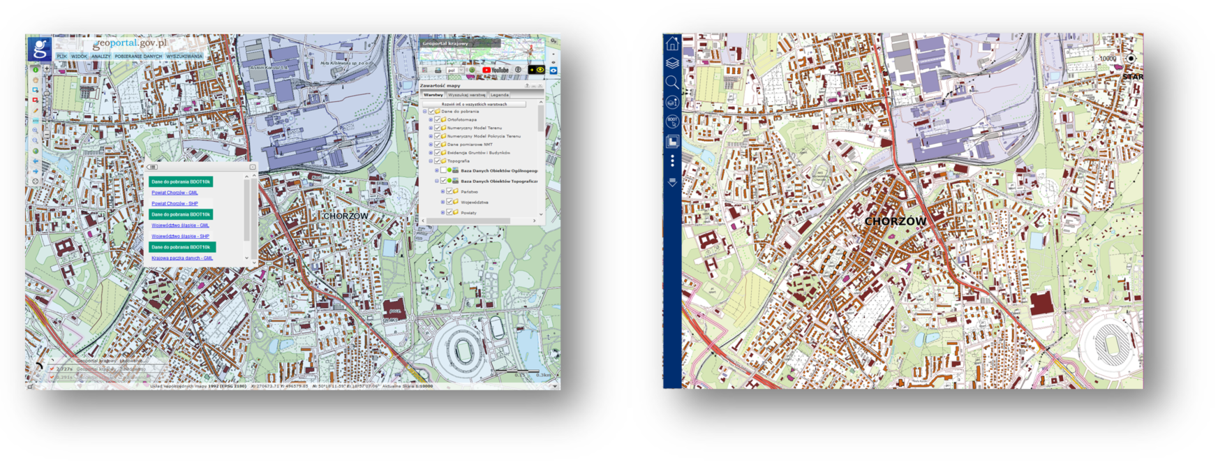Toggle the Numeryczny Model Terenu checkbox
The height and width of the screenshot is (467, 1218).
(438, 128)
